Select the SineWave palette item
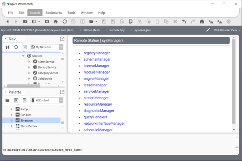 32,120
